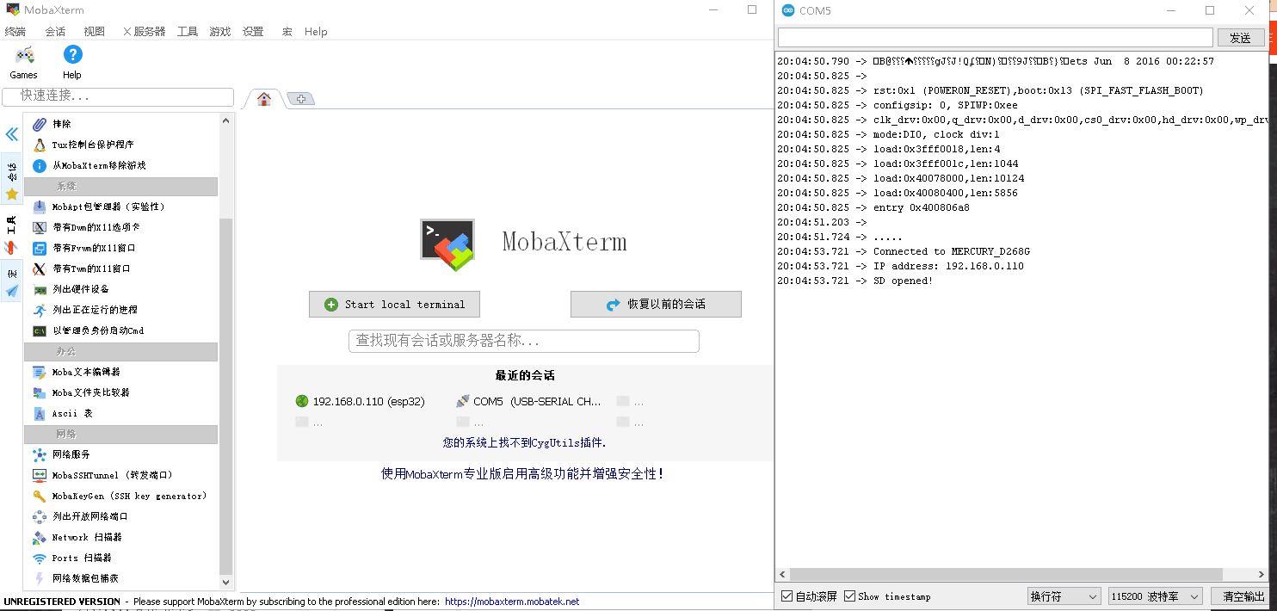
Task: Open the 设置 menu
Action: (253, 32)
